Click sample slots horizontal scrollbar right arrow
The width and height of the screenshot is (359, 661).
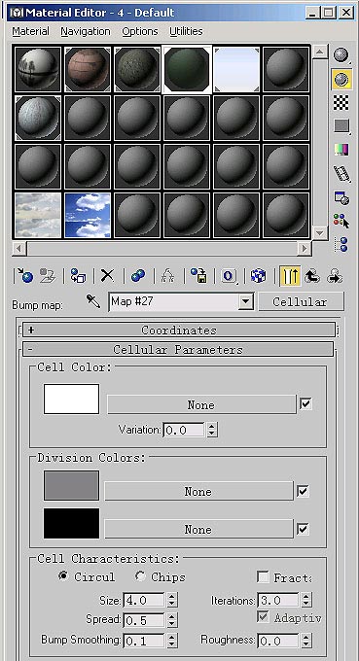click(x=304, y=248)
